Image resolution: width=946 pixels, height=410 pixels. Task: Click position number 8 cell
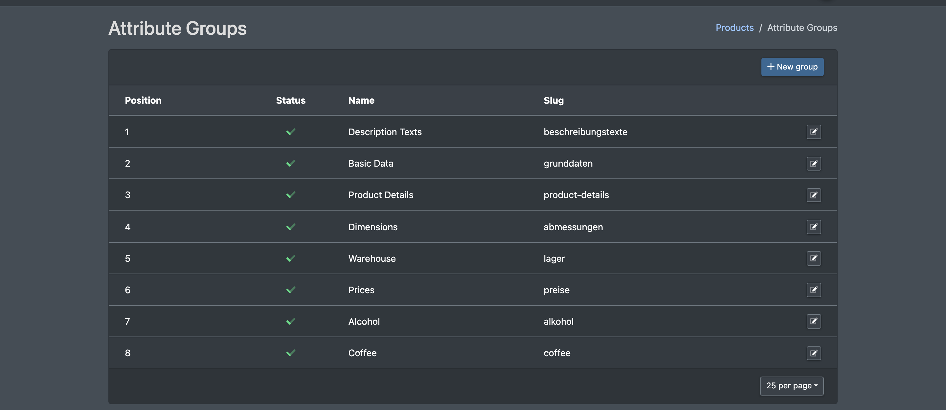click(x=127, y=353)
